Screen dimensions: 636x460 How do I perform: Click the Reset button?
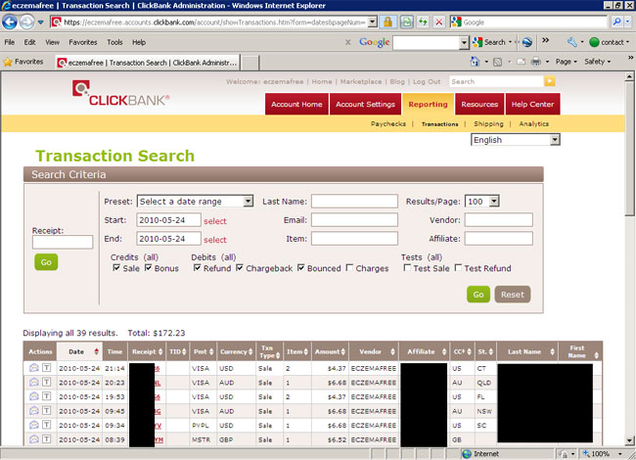tap(513, 294)
